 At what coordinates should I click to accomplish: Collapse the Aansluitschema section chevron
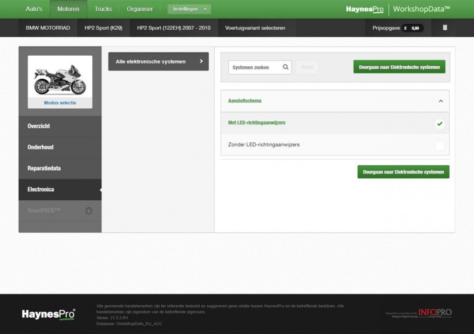tap(441, 101)
